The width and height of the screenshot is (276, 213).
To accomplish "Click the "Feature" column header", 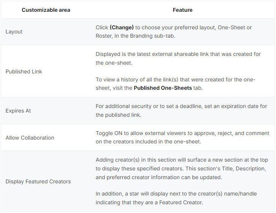I will [182, 10].
